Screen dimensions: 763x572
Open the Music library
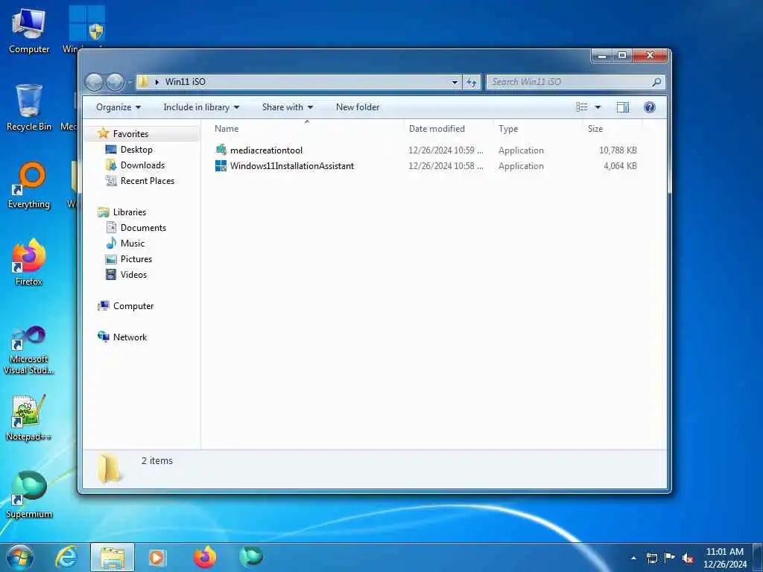133,244
